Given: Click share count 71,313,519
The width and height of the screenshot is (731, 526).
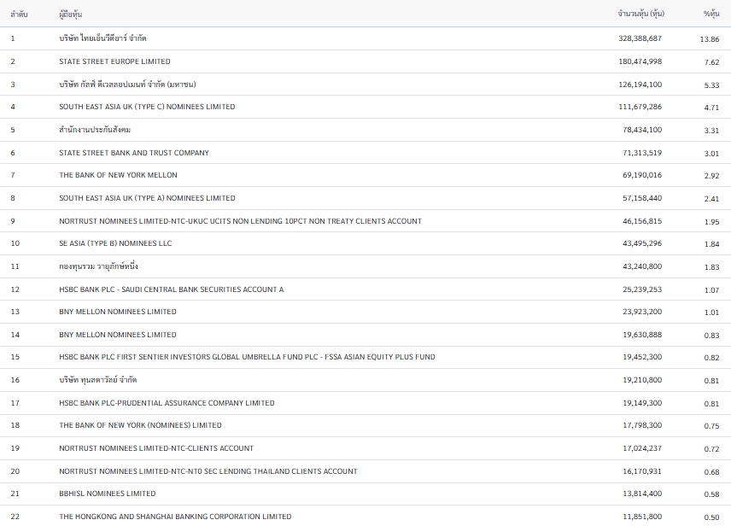Looking at the screenshot, I should 642,153.
